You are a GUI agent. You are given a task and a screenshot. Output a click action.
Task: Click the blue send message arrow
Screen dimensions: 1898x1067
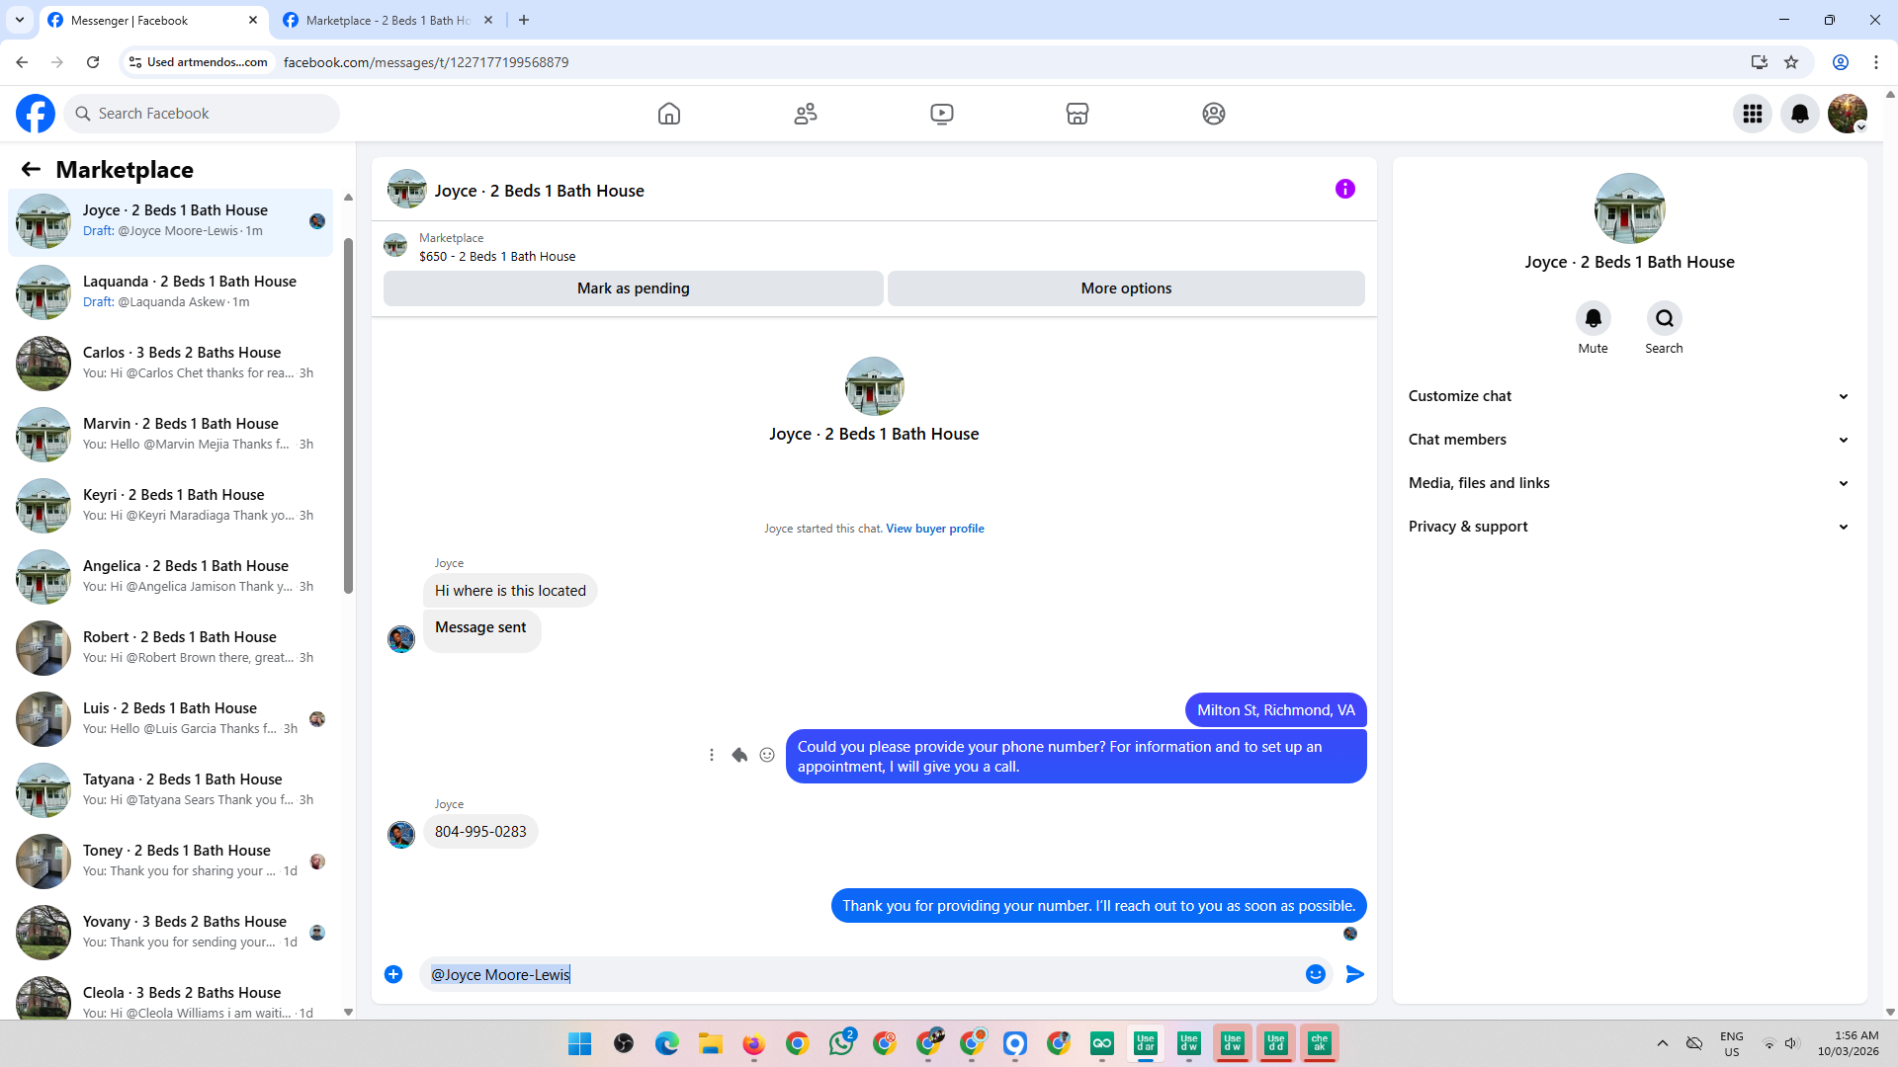(x=1355, y=974)
